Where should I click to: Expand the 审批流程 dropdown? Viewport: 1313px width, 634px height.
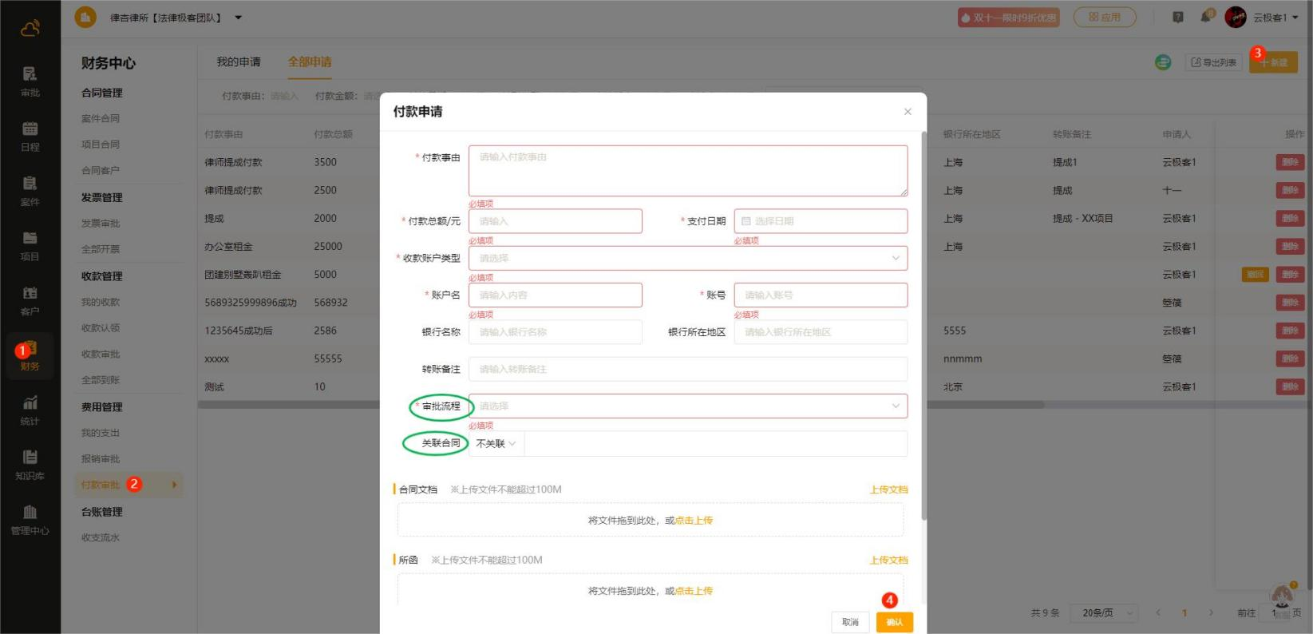click(x=687, y=406)
